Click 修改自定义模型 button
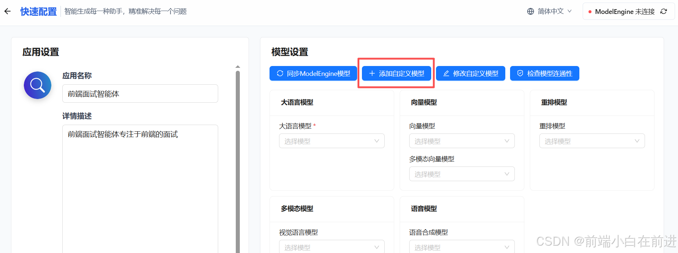The height and width of the screenshot is (253, 678). pos(470,73)
